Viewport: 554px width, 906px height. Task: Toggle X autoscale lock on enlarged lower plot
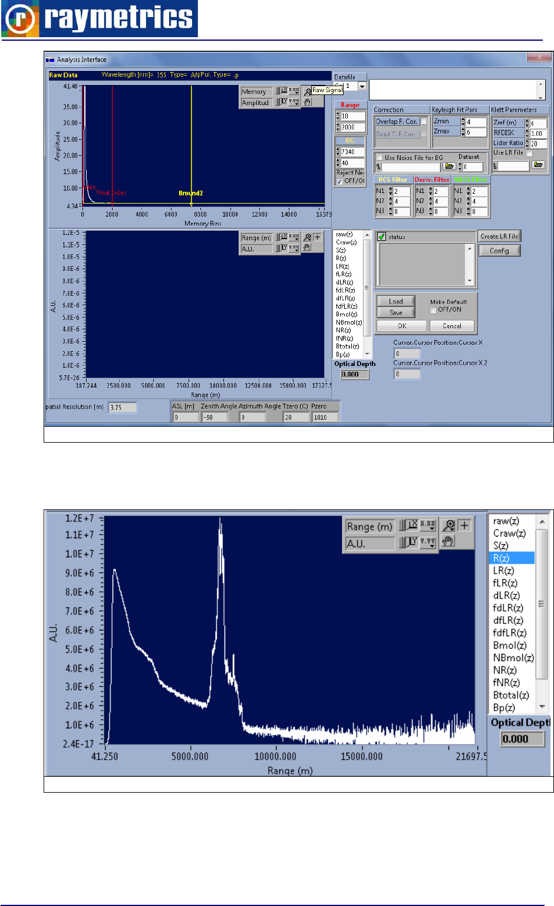pos(409,525)
